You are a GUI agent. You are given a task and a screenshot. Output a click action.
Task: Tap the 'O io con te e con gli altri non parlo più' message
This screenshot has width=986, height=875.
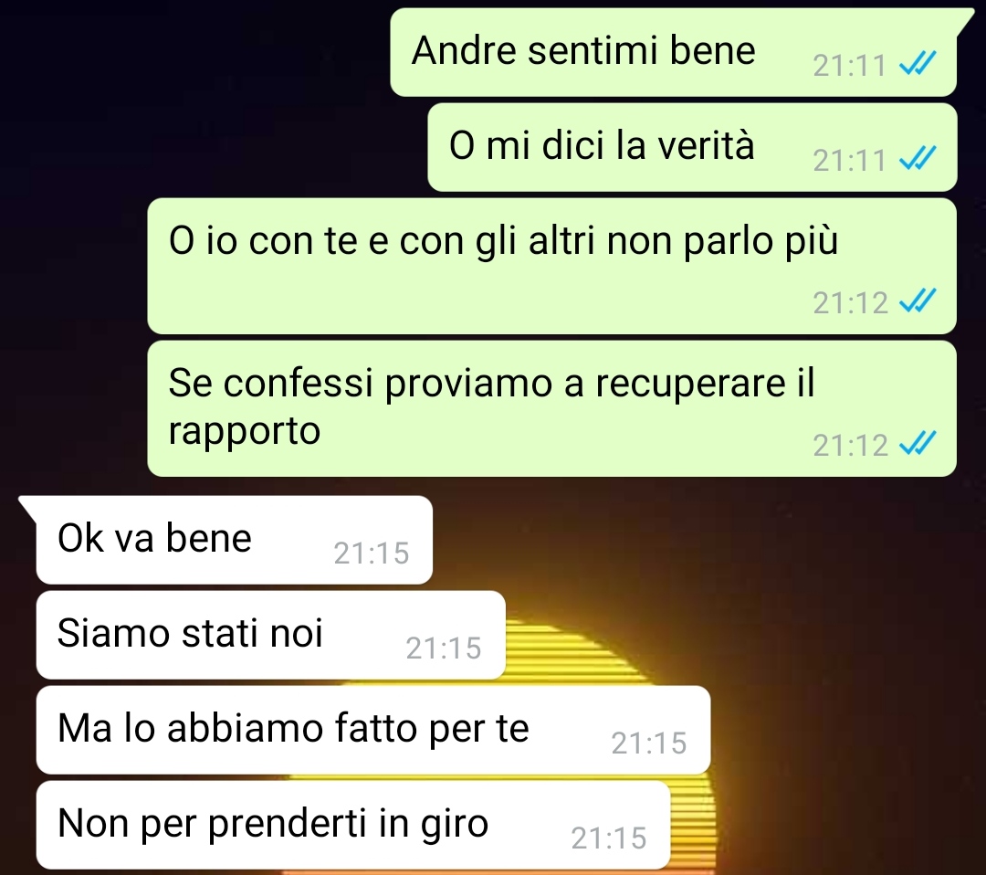(552, 266)
